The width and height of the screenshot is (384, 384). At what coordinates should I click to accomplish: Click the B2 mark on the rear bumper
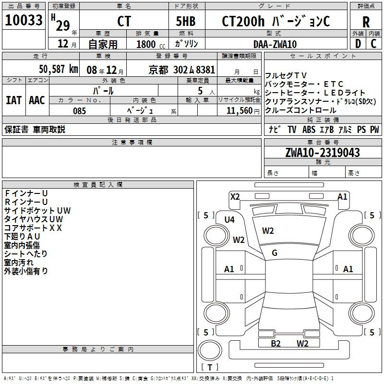[276, 343]
